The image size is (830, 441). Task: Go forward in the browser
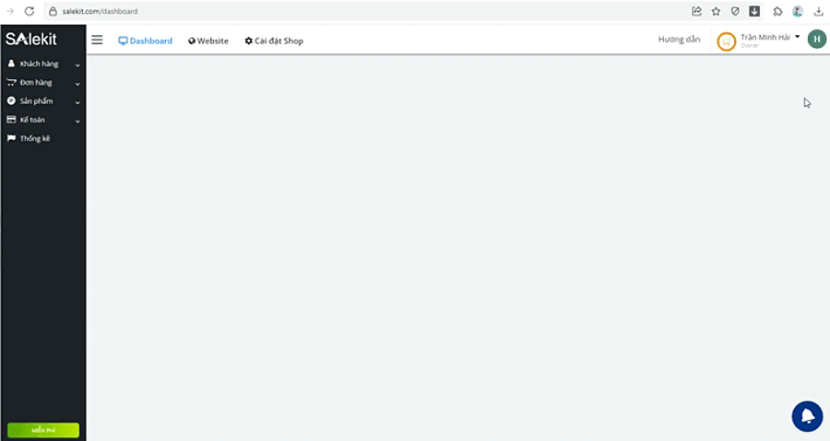[10, 11]
